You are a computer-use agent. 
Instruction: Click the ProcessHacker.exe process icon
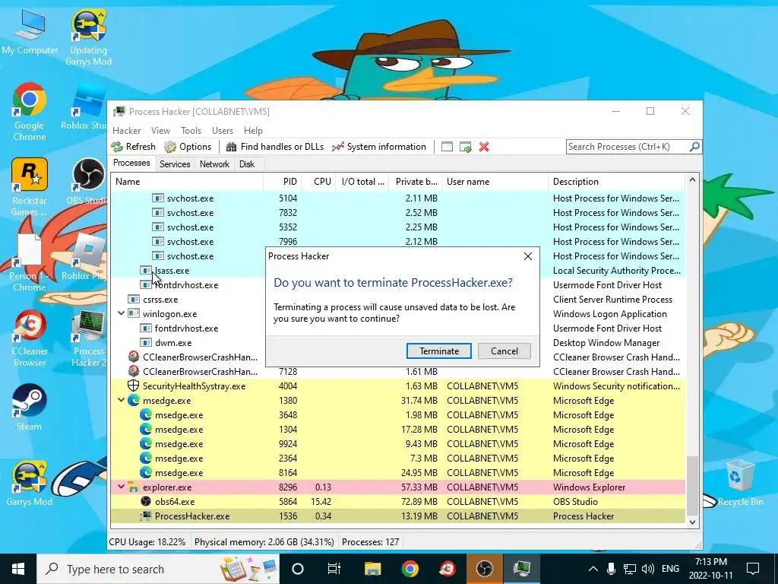pos(146,516)
